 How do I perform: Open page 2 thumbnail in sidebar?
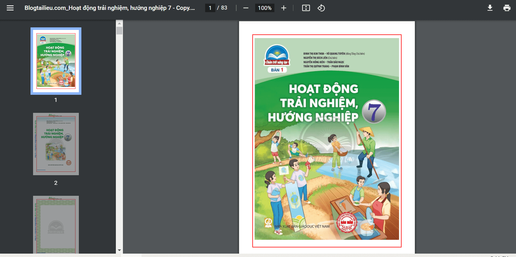coord(56,144)
